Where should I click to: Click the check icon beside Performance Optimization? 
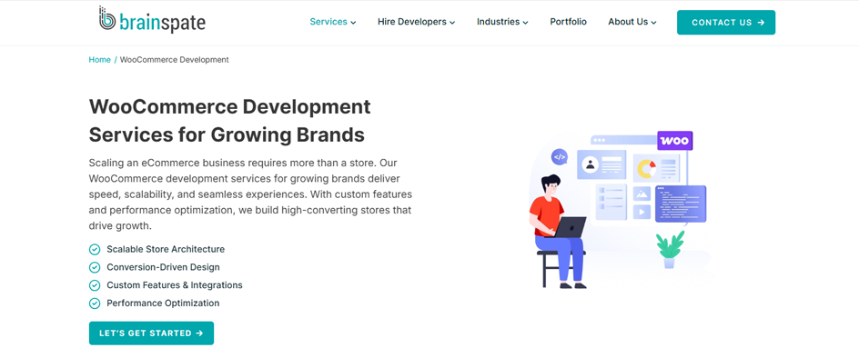[95, 303]
